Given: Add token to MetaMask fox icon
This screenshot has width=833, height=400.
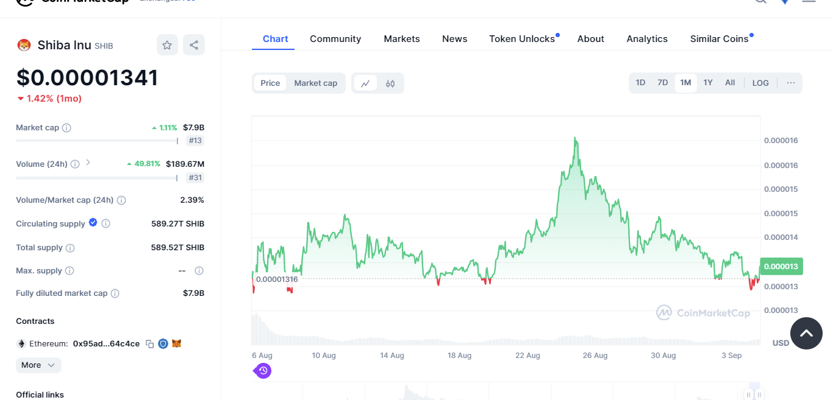Looking at the screenshot, I should pyautogui.click(x=176, y=344).
